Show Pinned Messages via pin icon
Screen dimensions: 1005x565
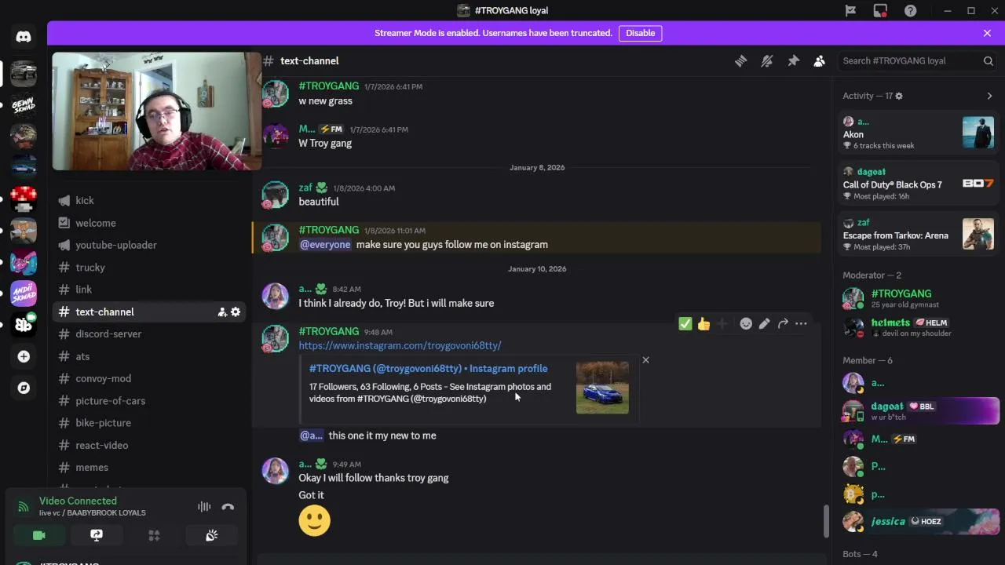click(793, 61)
